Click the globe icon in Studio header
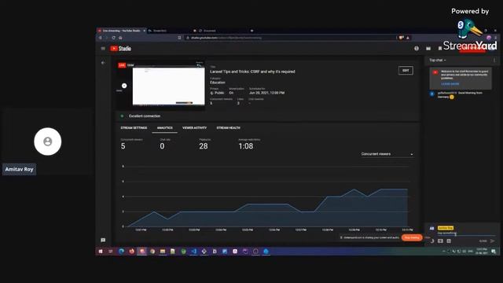503x283 pixels. (417, 49)
